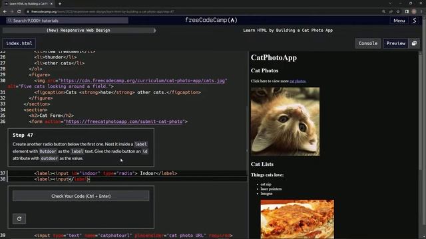The width and height of the screenshot is (426, 239).
Task: Close the Learn HTML browser tab
Action: point(51,4)
